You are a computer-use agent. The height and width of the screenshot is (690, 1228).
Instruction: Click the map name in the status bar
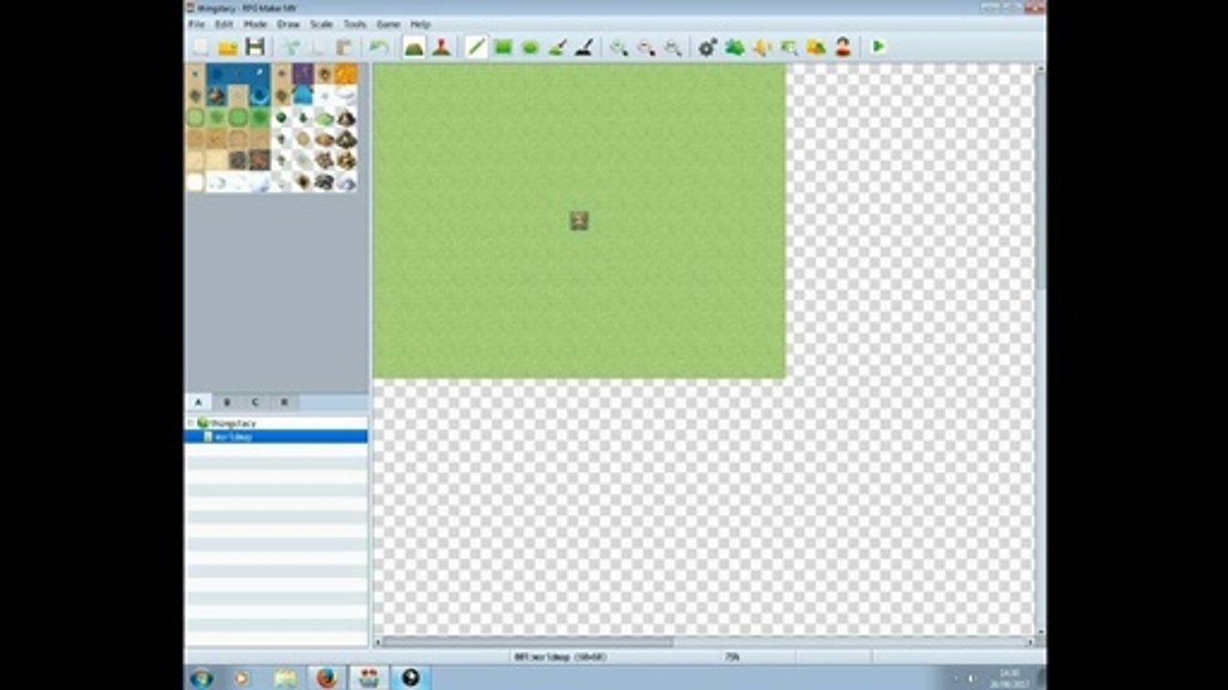click(560, 657)
